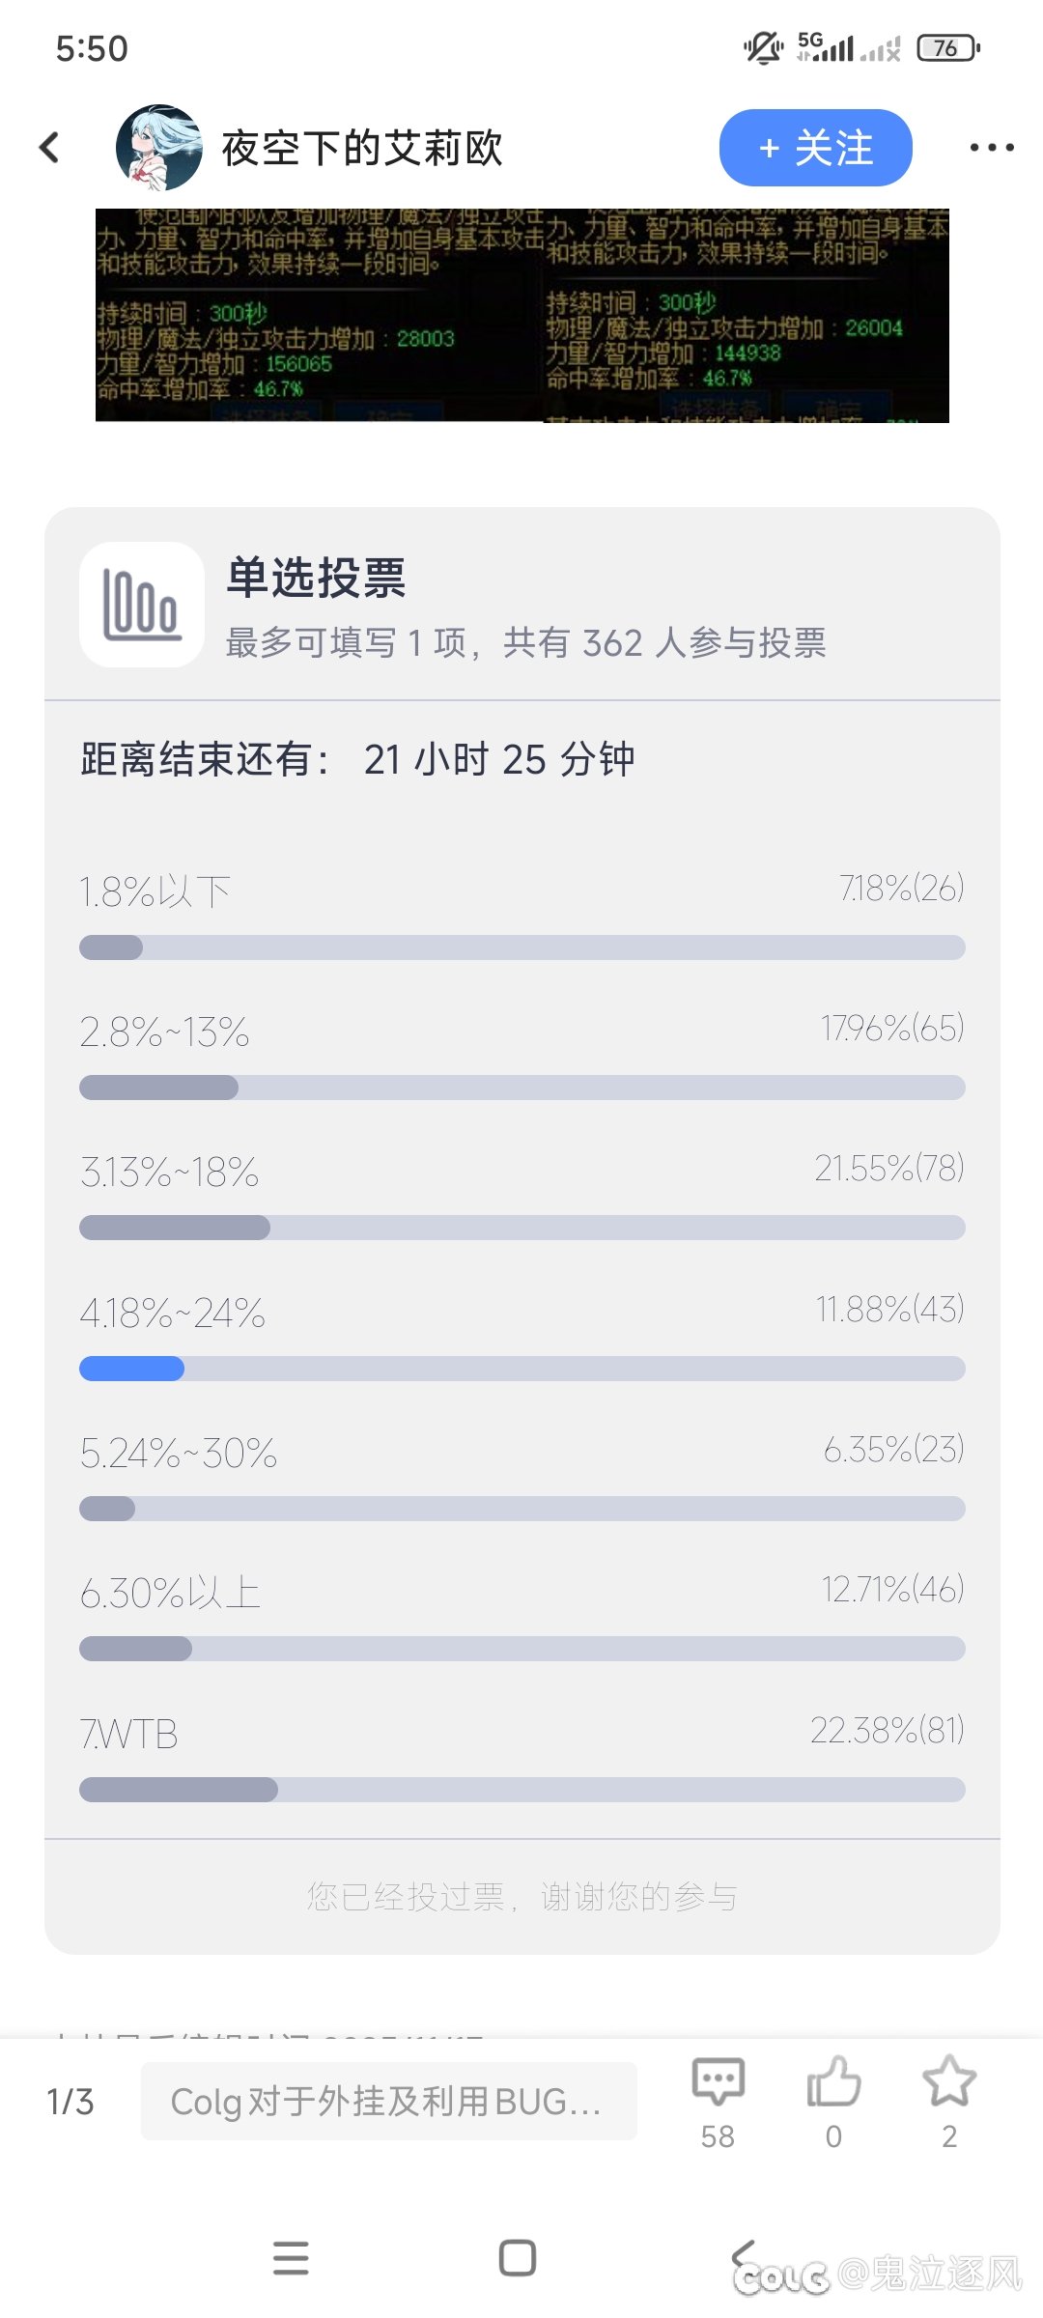Follow the author with the 关注 button
The height and width of the screenshot is (2318, 1043).
point(815,148)
